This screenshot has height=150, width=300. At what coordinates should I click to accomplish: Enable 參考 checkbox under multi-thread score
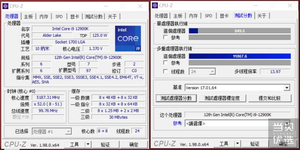166,62
